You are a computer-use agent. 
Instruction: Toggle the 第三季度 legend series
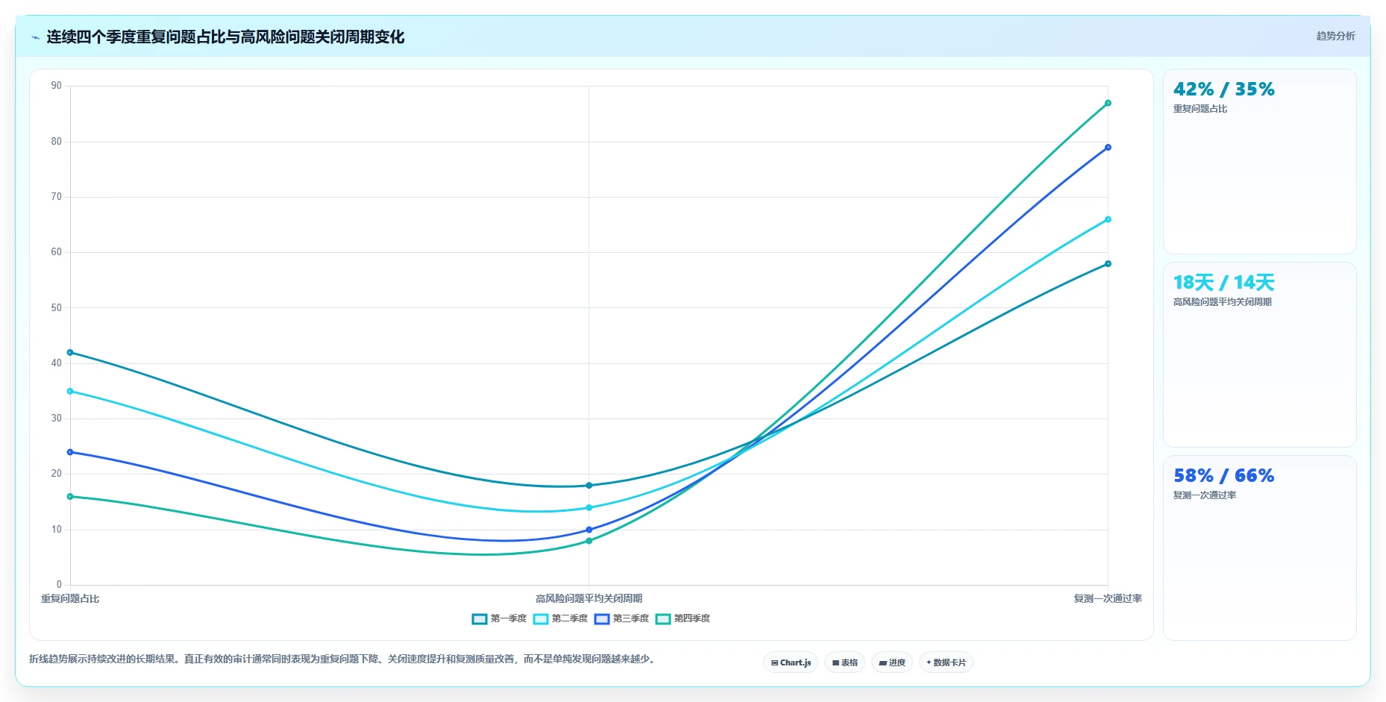click(x=621, y=618)
